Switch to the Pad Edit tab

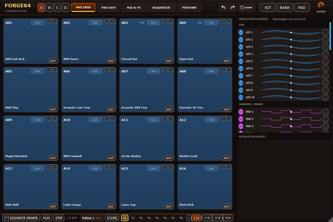pos(109,7)
